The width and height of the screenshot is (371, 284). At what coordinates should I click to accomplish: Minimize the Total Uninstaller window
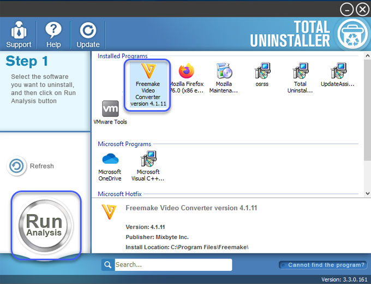(346, 9)
